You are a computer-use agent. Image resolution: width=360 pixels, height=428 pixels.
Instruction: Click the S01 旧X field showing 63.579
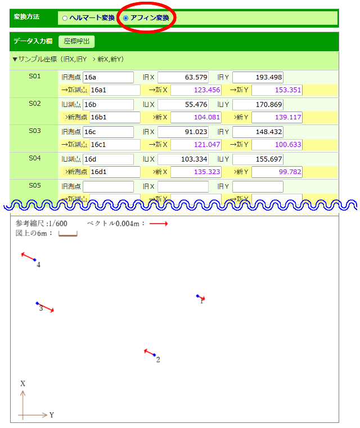coord(183,77)
